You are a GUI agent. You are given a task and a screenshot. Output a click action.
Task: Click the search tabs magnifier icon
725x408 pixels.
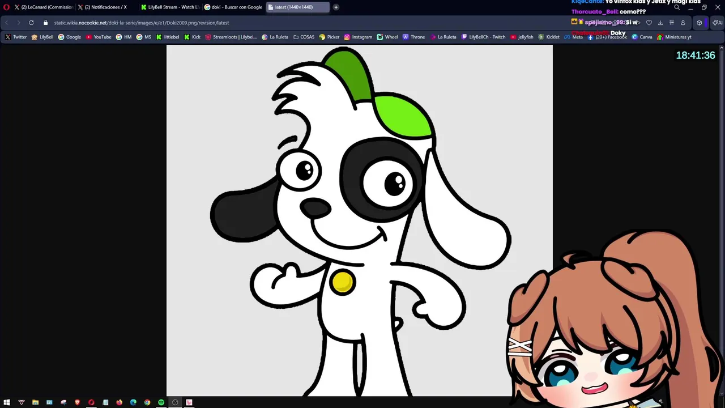click(x=677, y=7)
